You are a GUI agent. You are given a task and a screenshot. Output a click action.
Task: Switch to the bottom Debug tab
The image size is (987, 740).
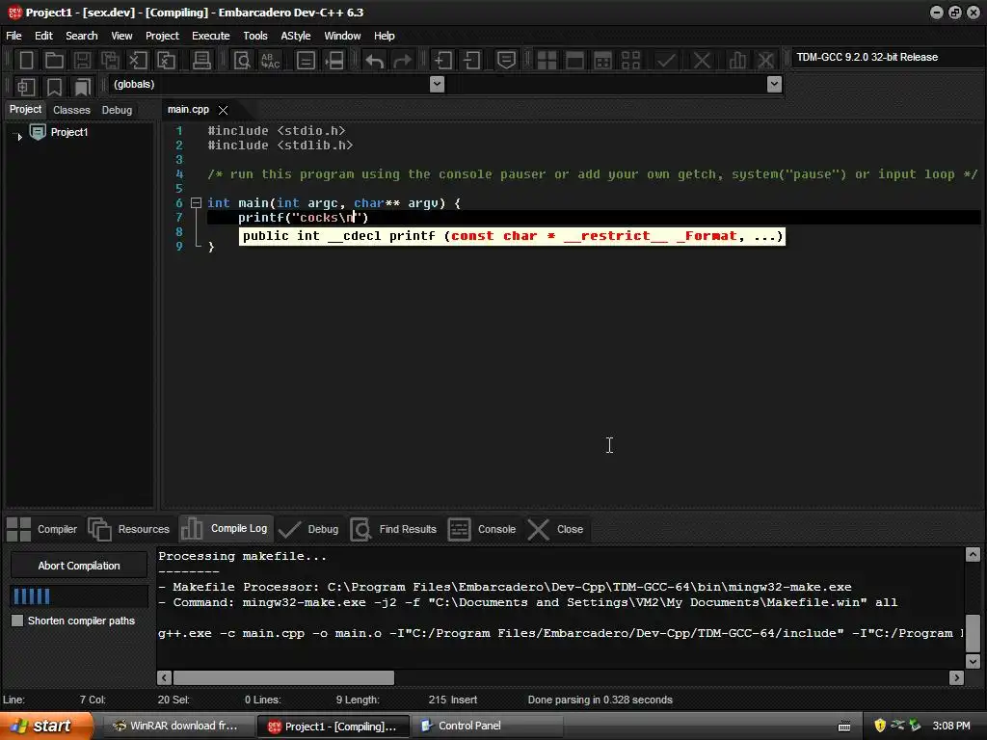pos(309,529)
